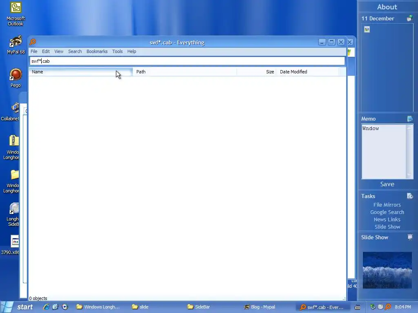Click the 8:04 PM tray clock
Viewport: 418px width, 313px height.
403,307
